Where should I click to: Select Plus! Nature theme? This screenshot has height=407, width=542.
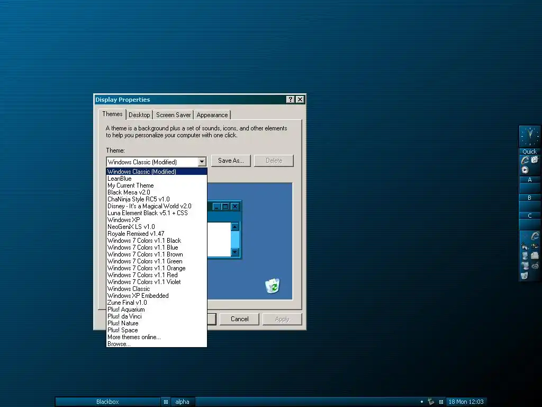pyautogui.click(x=157, y=323)
